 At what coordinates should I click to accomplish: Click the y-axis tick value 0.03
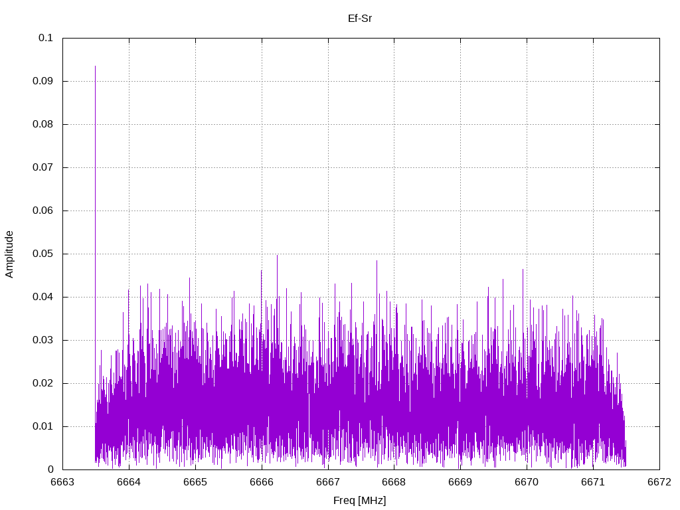click(x=42, y=340)
